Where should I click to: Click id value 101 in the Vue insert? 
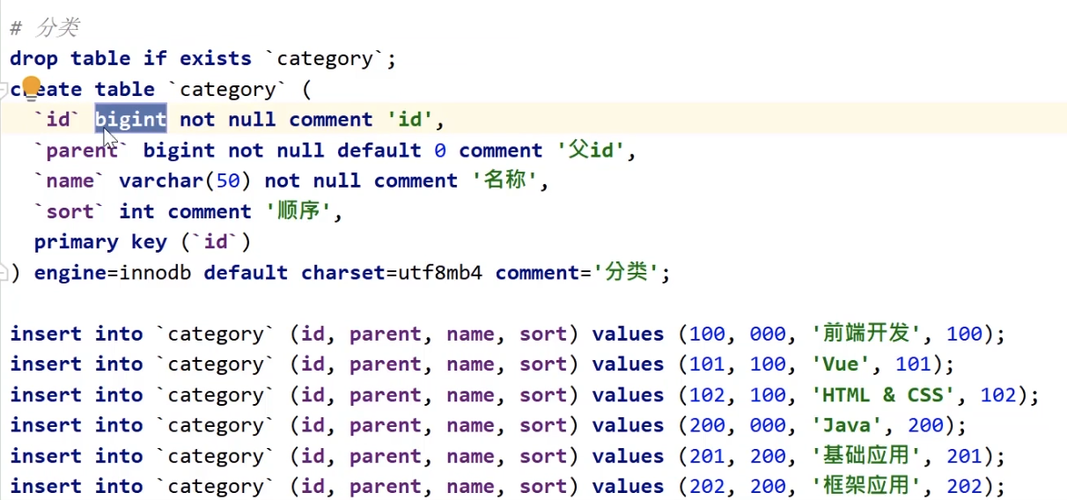(707, 364)
